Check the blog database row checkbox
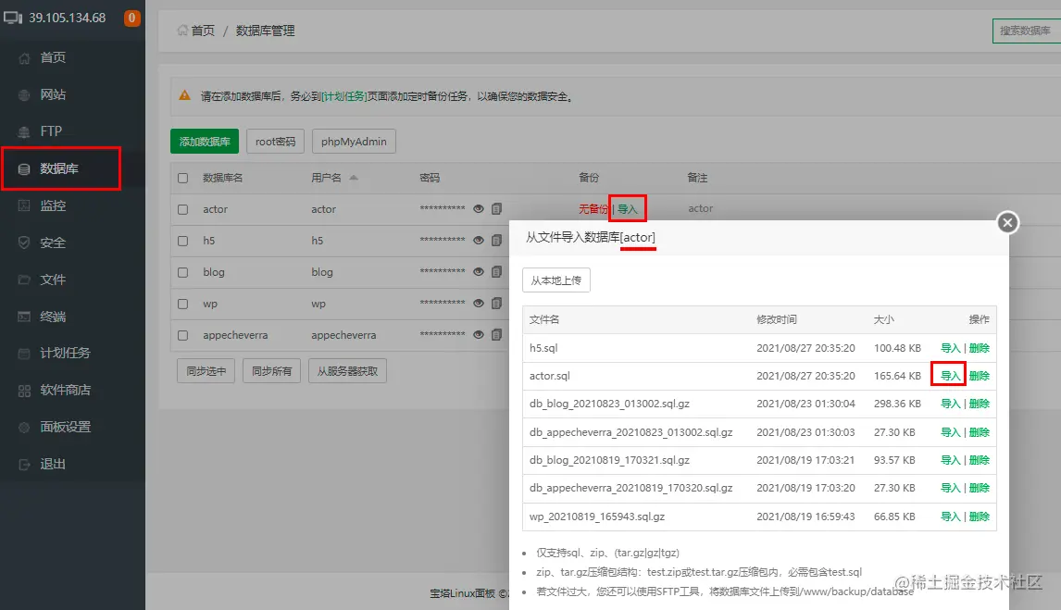The image size is (1061, 610). click(x=182, y=272)
